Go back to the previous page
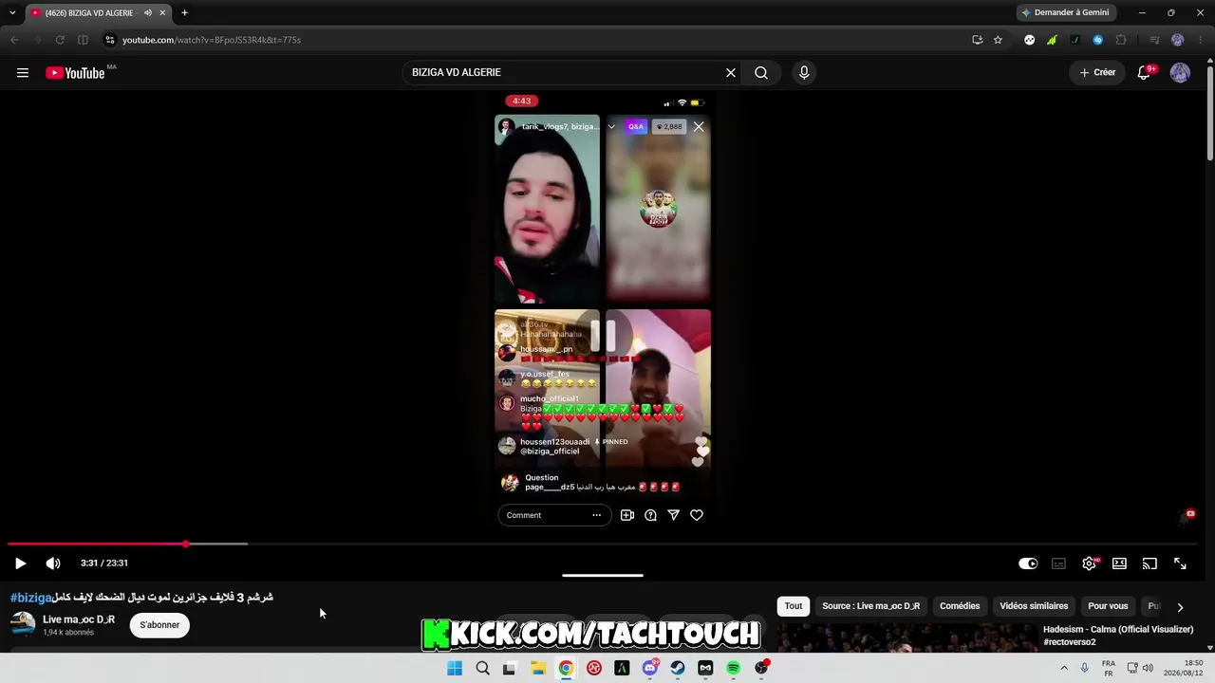Screen dimensions: 1215x683 click(14, 40)
